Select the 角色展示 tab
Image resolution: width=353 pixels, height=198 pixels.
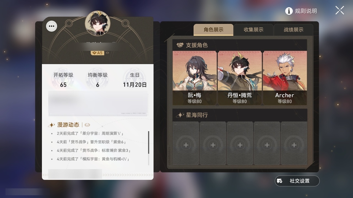(x=213, y=30)
